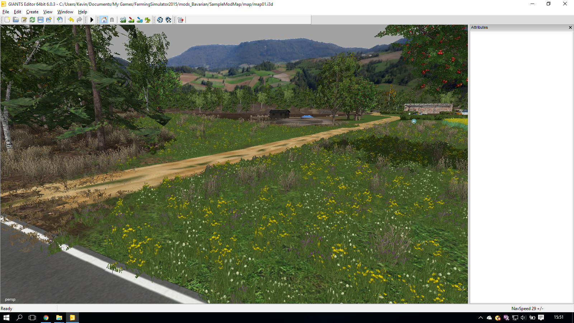
Task: Open Windows search from taskbar
Action: pyautogui.click(x=20, y=318)
